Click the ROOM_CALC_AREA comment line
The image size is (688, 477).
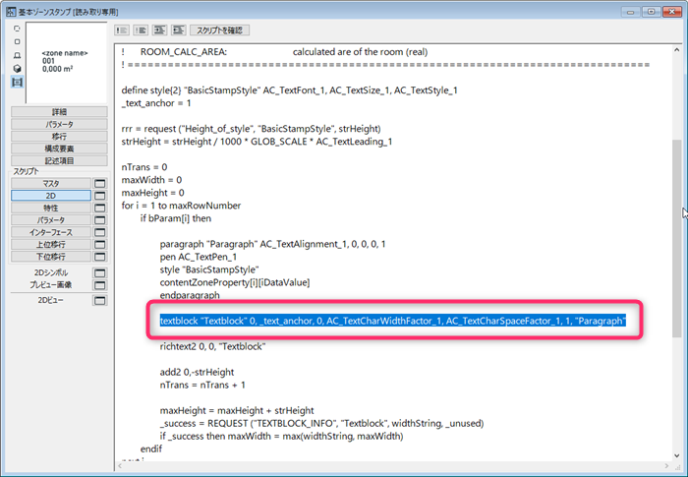coord(274,52)
